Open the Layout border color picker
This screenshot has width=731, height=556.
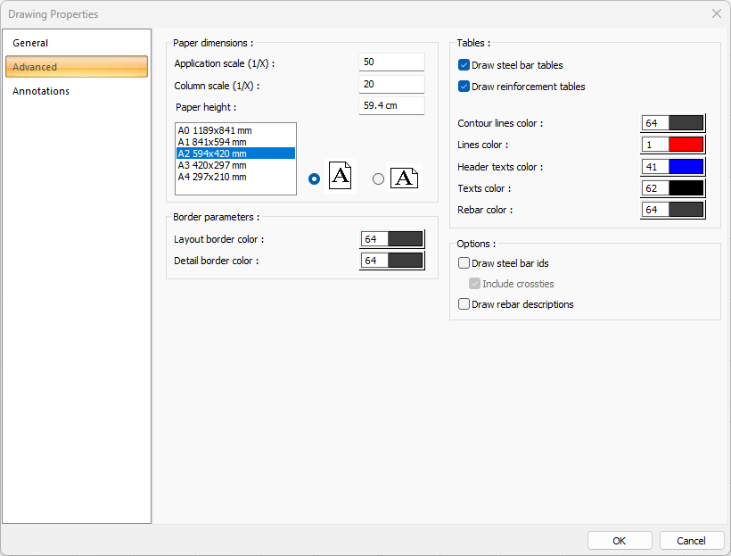pos(405,239)
